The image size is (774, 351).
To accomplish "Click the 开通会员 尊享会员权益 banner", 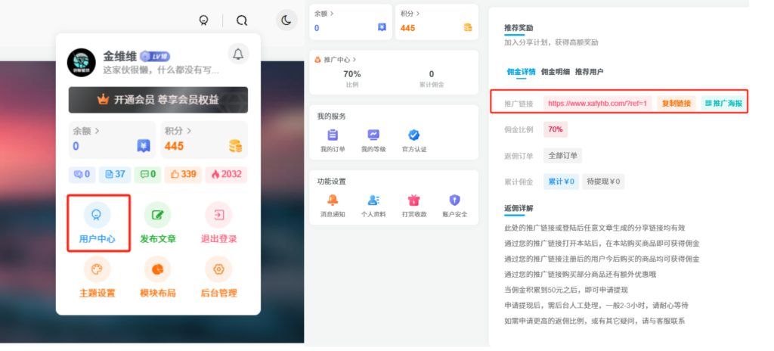I will coord(158,100).
